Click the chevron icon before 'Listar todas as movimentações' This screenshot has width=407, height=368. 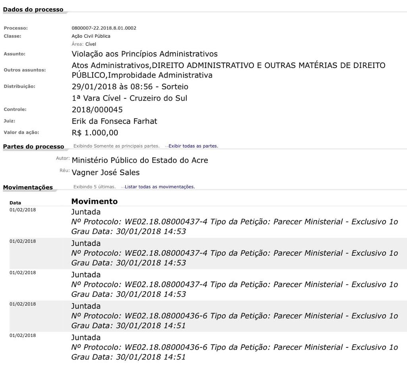pos(123,187)
